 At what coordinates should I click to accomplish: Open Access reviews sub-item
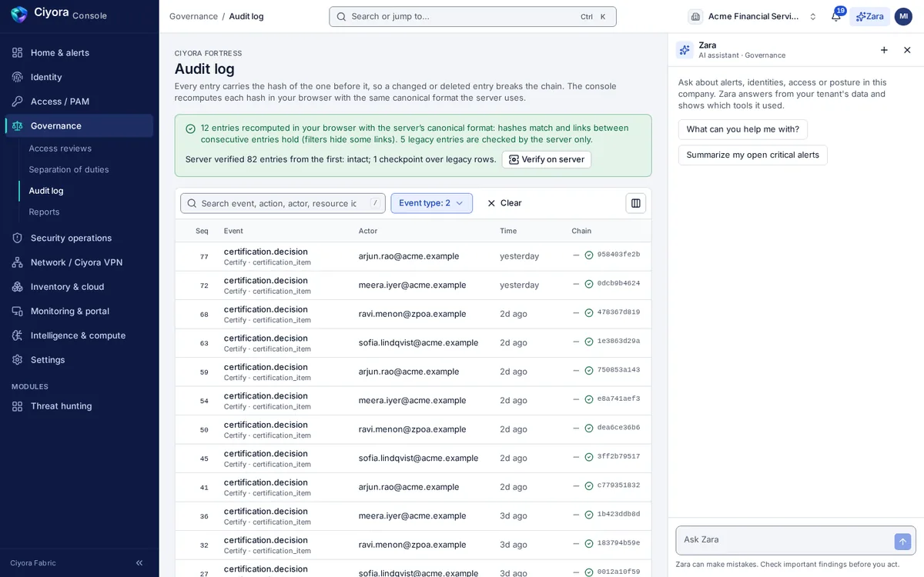tap(60, 148)
